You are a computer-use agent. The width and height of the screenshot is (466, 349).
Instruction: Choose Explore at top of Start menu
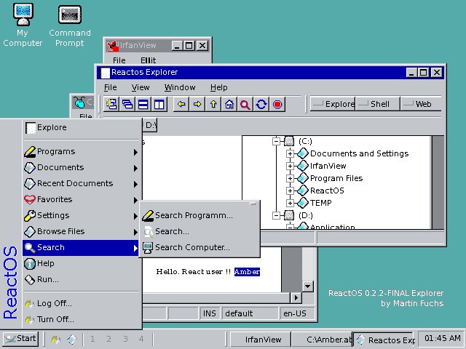click(81, 128)
